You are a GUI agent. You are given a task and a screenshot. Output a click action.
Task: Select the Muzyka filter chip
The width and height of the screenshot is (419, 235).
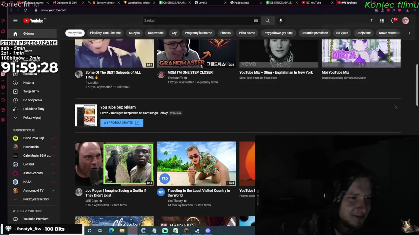134,33
